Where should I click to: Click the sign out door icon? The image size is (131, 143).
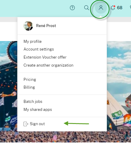click(x=26, y=124)
